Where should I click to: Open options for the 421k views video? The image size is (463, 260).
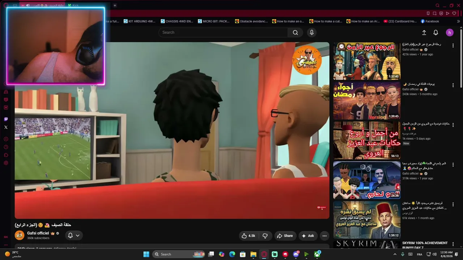point(453,45)
